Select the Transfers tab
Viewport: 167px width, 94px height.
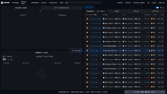tap(90, 11)
